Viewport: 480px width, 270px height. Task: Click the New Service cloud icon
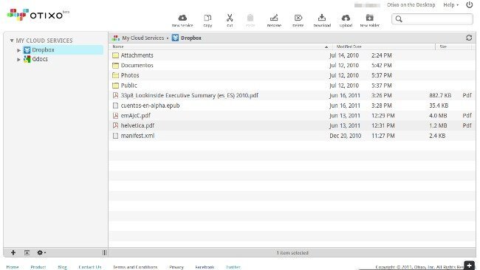pos(182,18)
